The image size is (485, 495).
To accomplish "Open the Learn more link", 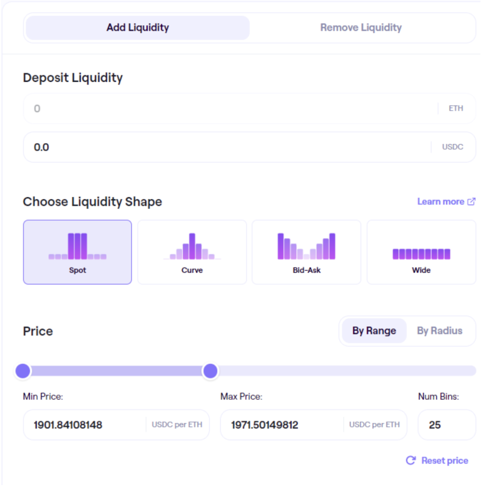I will click(441, 202).
